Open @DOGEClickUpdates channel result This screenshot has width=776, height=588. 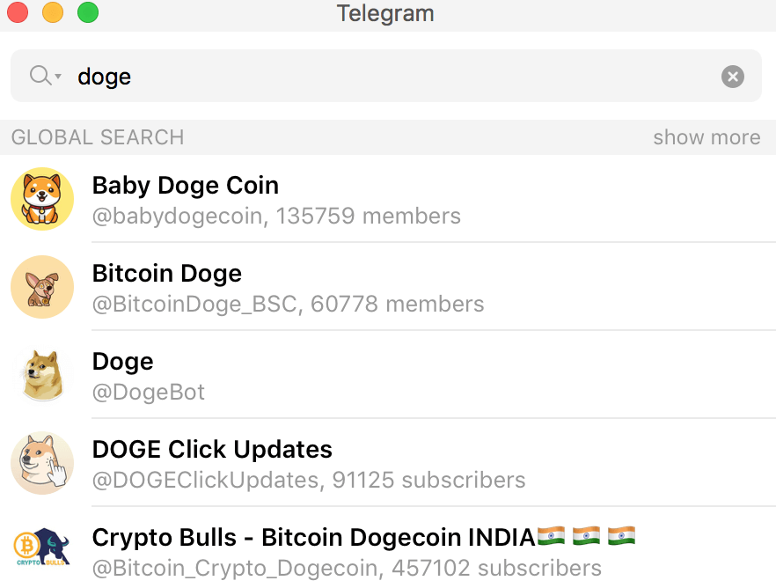coord(388,463)
